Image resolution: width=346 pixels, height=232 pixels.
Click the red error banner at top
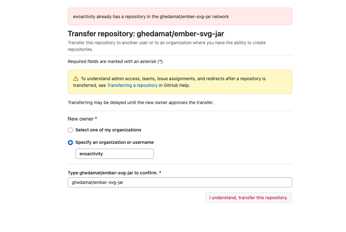point(180,16)
